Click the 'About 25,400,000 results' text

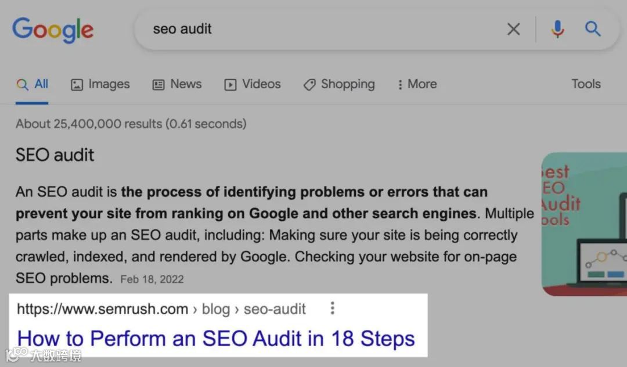(131, 124)
